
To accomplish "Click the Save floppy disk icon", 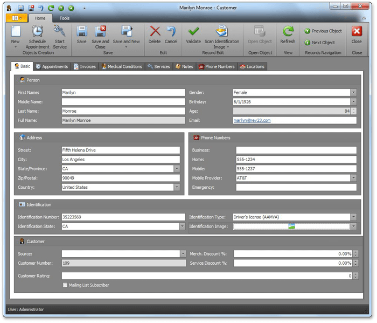I will click(81, 31).
